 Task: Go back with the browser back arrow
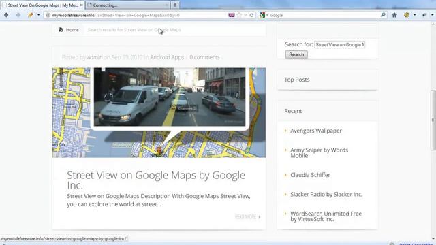(6, 15)
